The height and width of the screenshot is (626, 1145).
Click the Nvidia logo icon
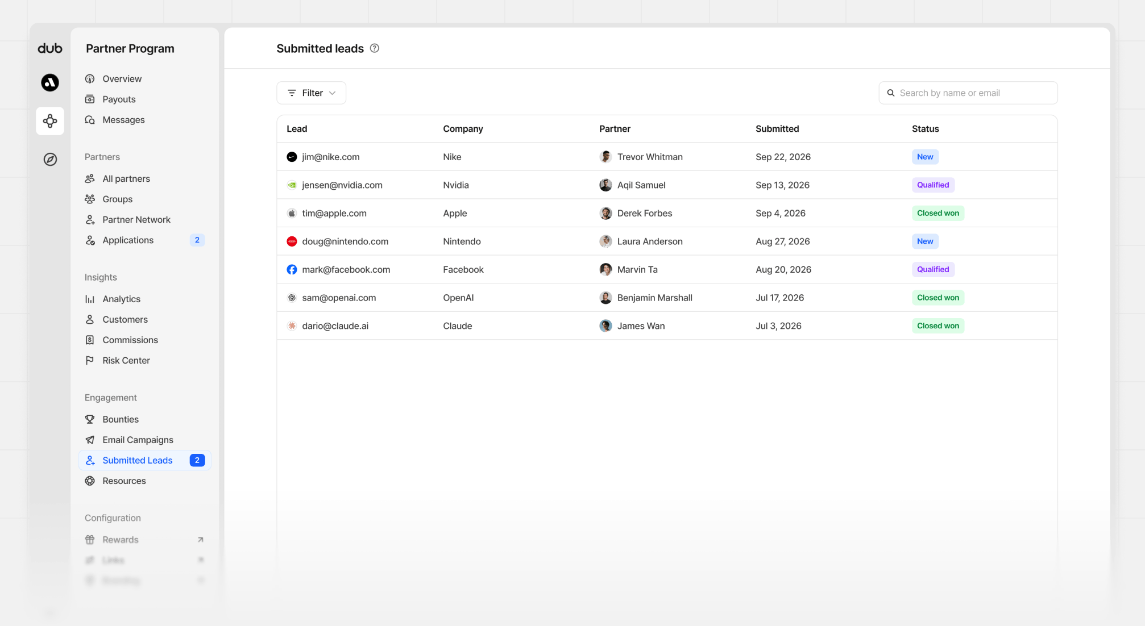pyautogui.click(x=292, y=185)
